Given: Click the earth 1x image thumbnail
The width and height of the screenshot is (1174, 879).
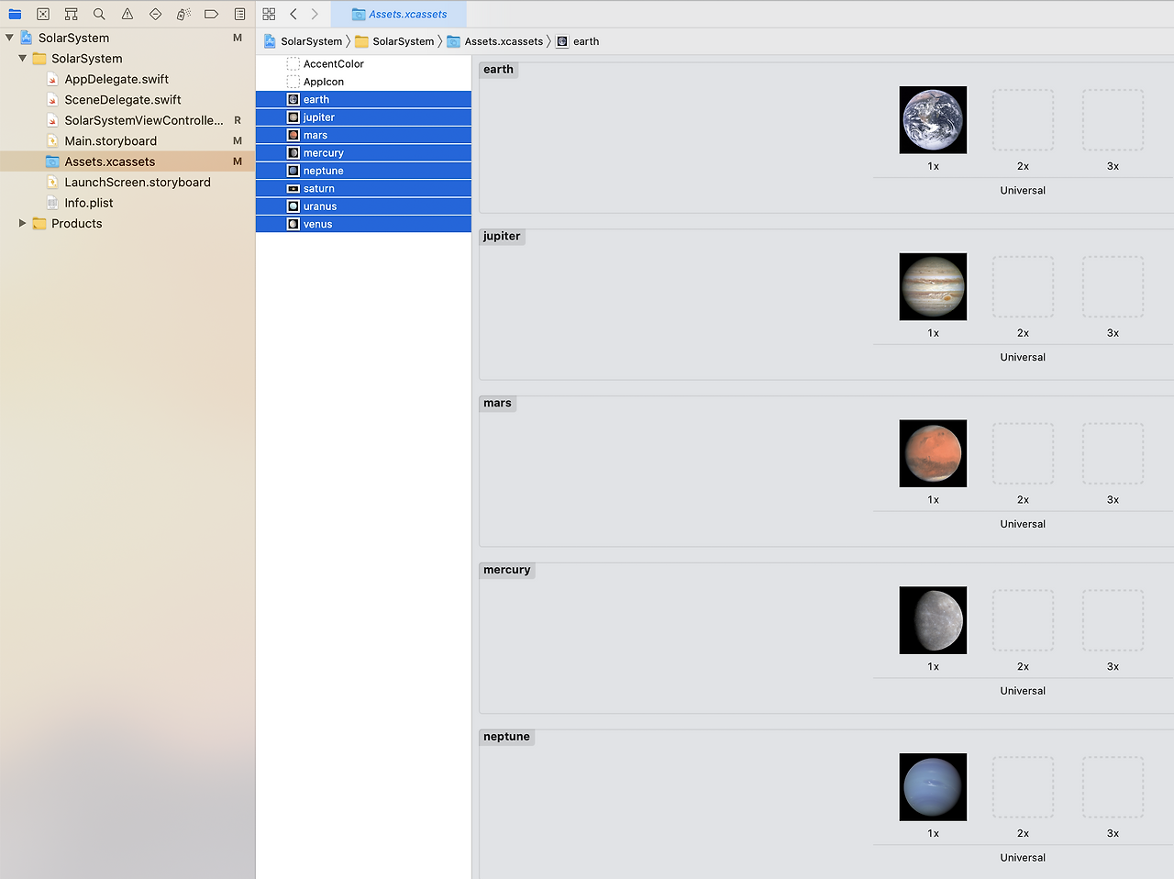Looking at the screenshot, I should pyautogui.click(x=933, y=120).
